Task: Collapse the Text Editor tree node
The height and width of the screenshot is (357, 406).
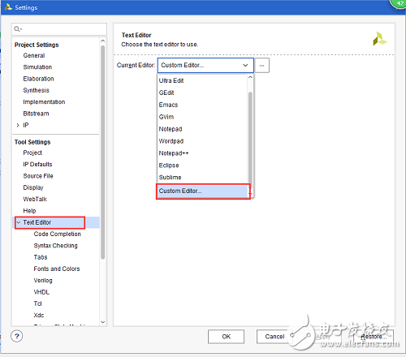Action: (x=19, y=222)
